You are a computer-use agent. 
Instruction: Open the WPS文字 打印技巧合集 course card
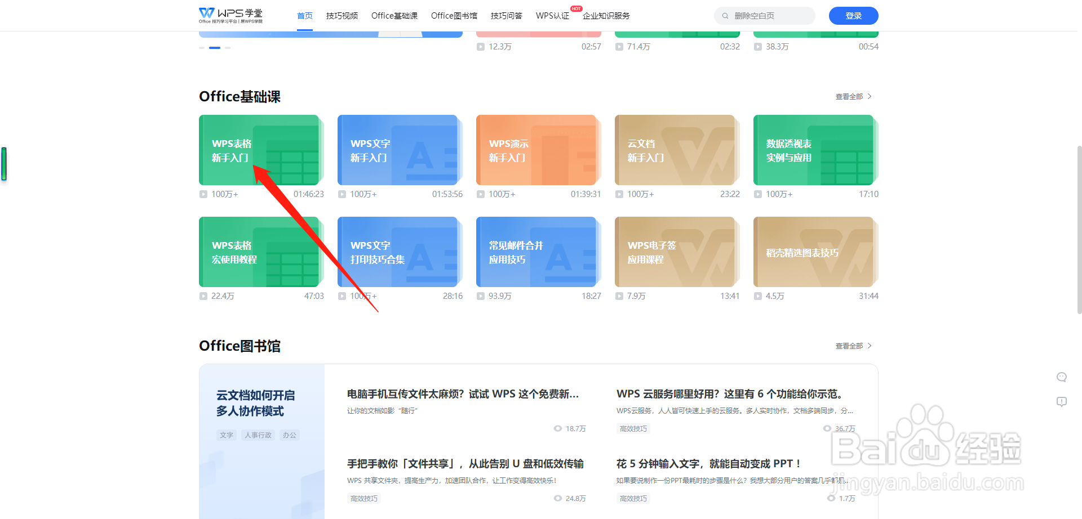[x=400, y=252]
